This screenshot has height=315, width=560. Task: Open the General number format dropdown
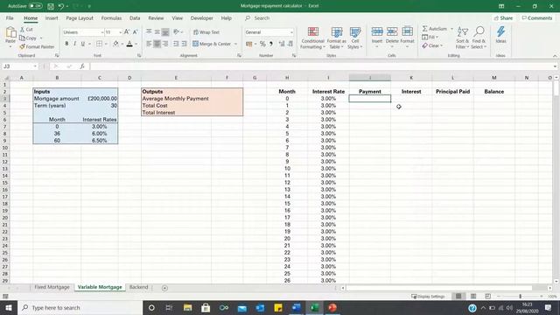point(291,32)
